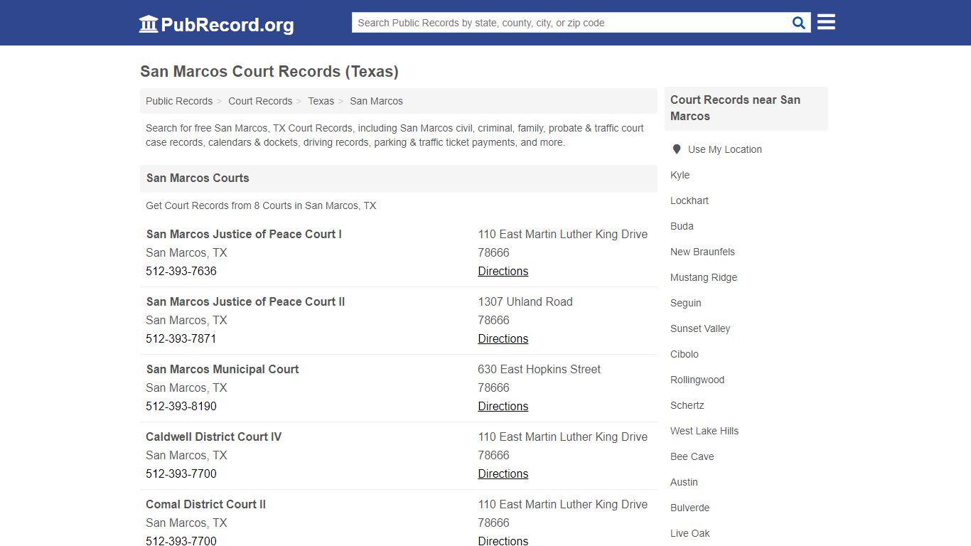Open Schertz court records

[x=687, y=405]
